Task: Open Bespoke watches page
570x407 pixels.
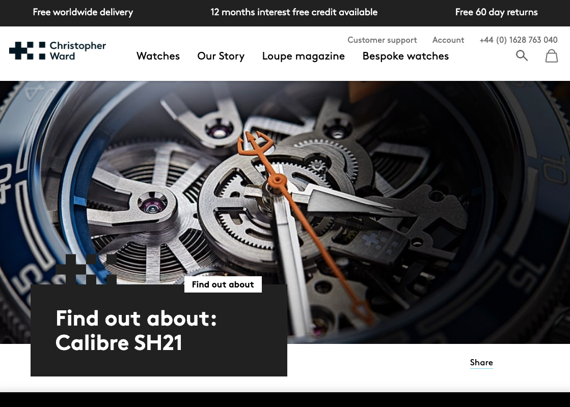Action: pos(405,56)
